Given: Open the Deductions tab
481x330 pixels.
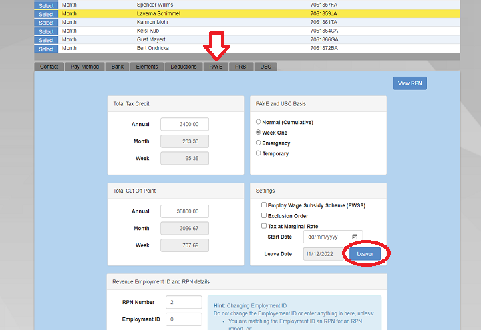Looking at the screenshot, I should tap(184, 67).
